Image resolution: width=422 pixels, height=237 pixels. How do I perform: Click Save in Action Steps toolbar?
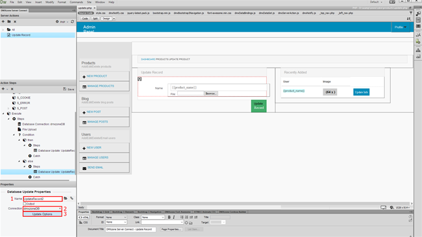click(x=69, y=89)
